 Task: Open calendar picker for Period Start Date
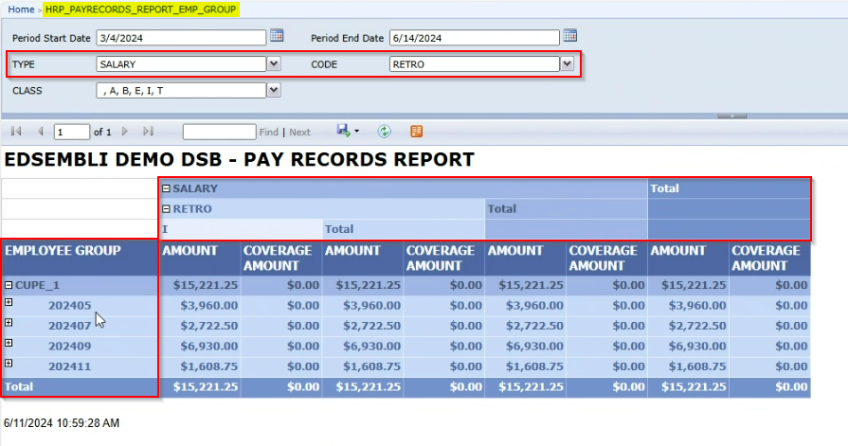(x=277, y=36)
